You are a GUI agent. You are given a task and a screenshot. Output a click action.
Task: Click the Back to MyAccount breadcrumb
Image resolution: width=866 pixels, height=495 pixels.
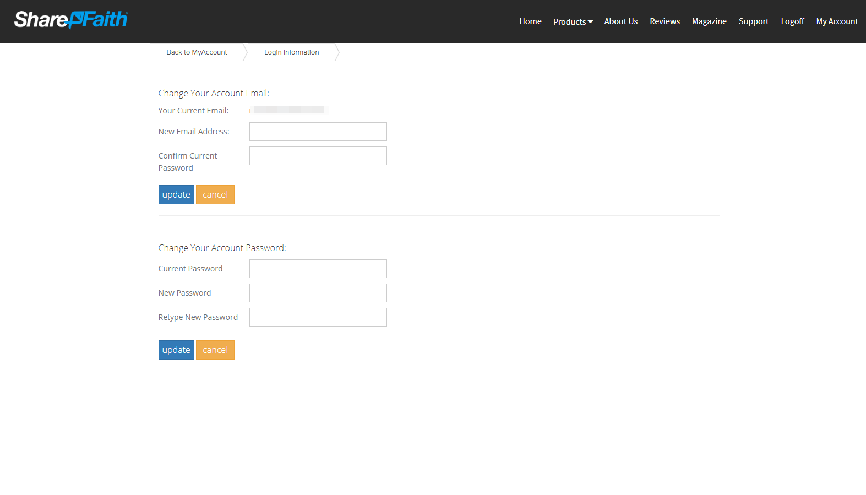(x=197, y=52)
